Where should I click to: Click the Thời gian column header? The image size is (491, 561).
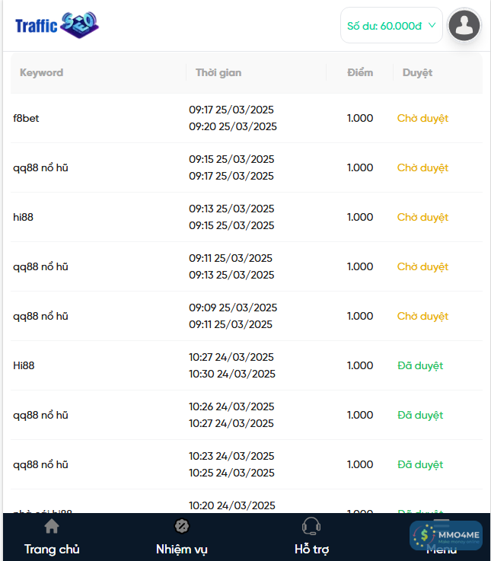click(x=218, y=73)
